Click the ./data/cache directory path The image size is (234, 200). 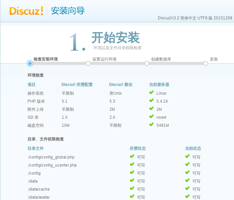pyautogui.click(x=39, y=189)
